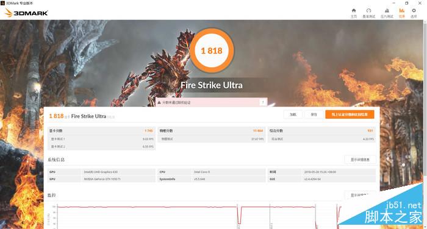Click the 系统信息 section heading
427x229 pixels.
(x=56, y=160)
